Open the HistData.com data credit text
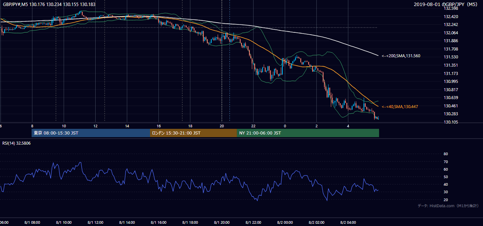Image resolution: width=483 pixels, height=226 pixels. pos(448,206)
